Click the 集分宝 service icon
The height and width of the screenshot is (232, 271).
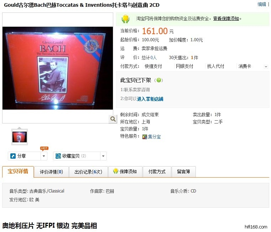click(145, 137)
